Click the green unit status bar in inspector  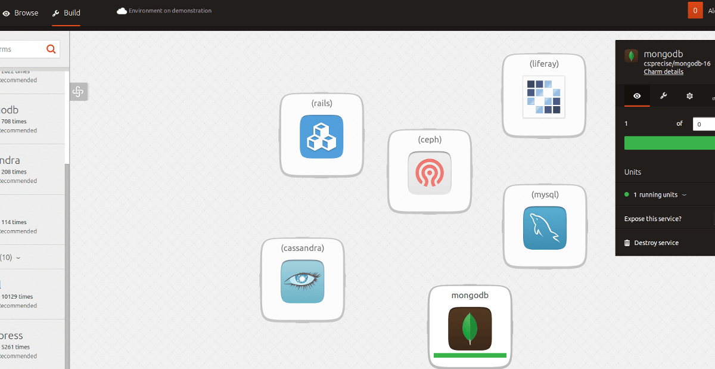coord(670,143)
